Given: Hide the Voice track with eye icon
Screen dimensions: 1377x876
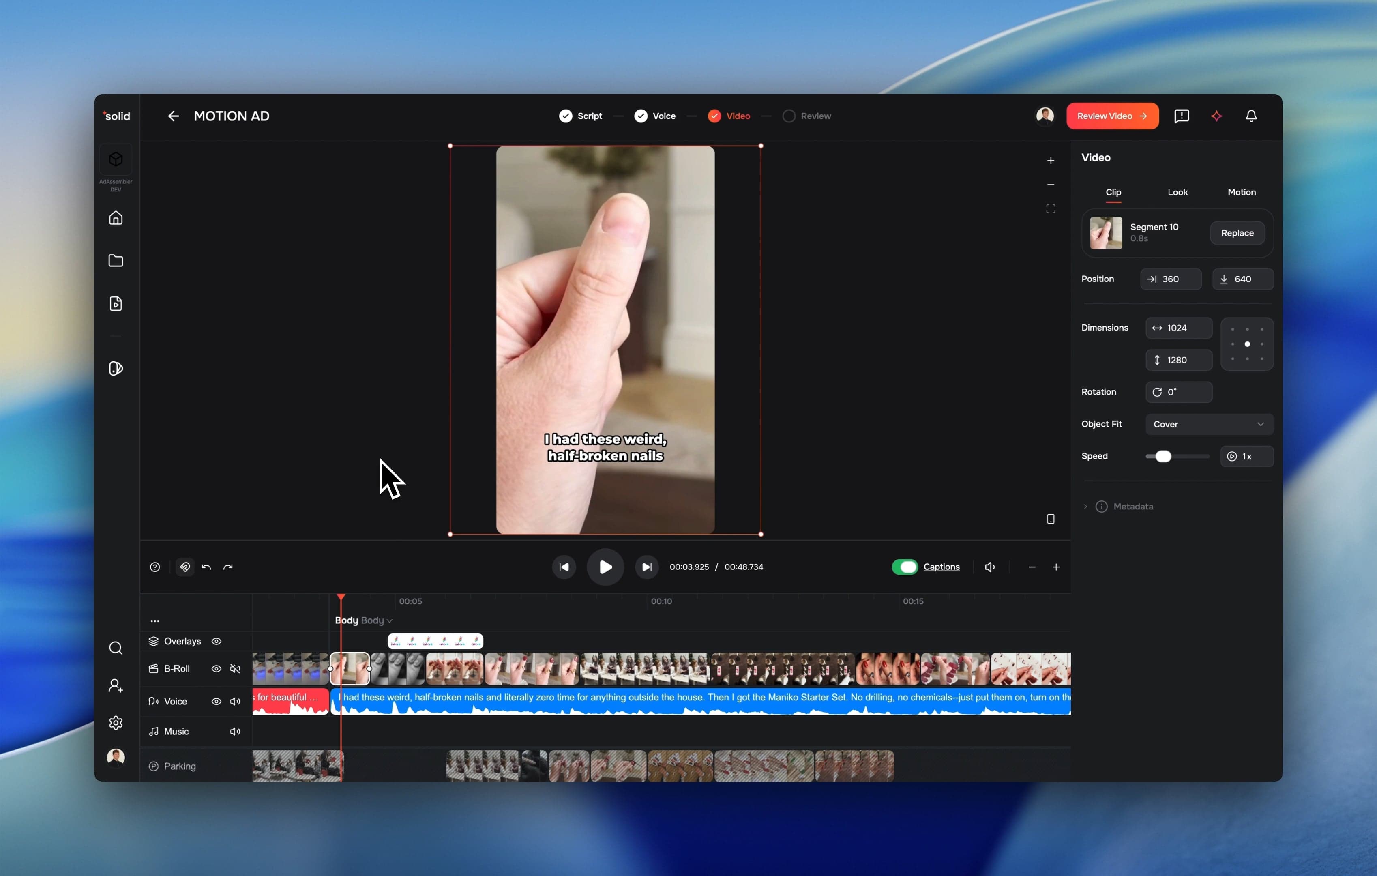Looking at the screenshot, I should pyautogui.click(x=216, y=701).
